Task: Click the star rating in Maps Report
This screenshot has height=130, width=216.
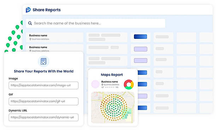Action: click(110, 87)
